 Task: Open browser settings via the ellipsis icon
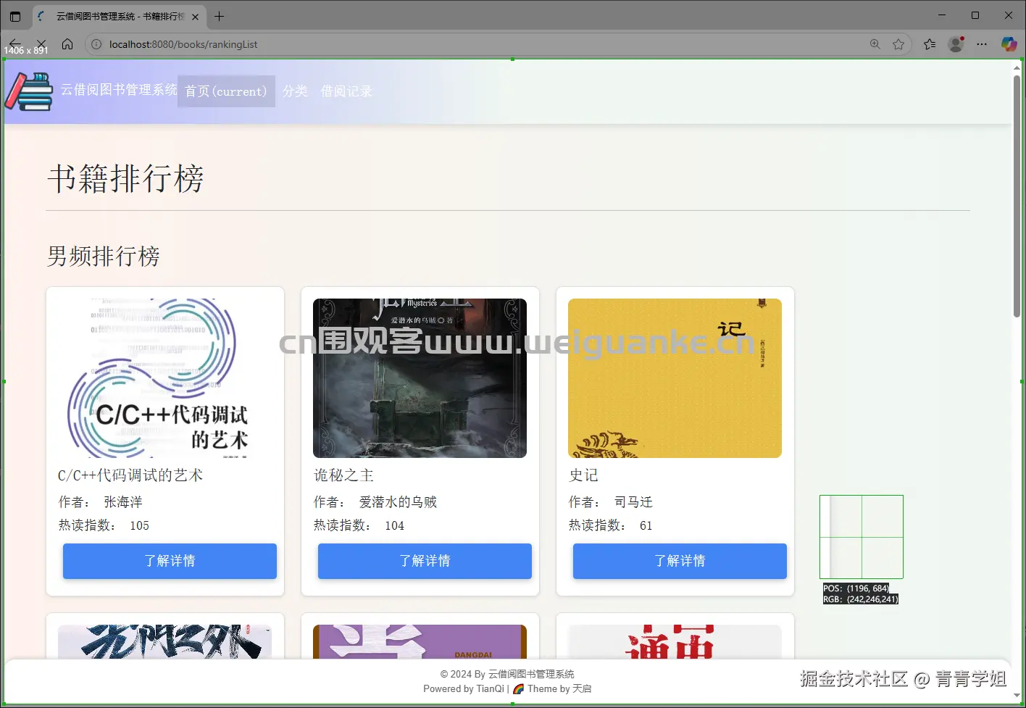pyautogui.click(x=982, y=44)
